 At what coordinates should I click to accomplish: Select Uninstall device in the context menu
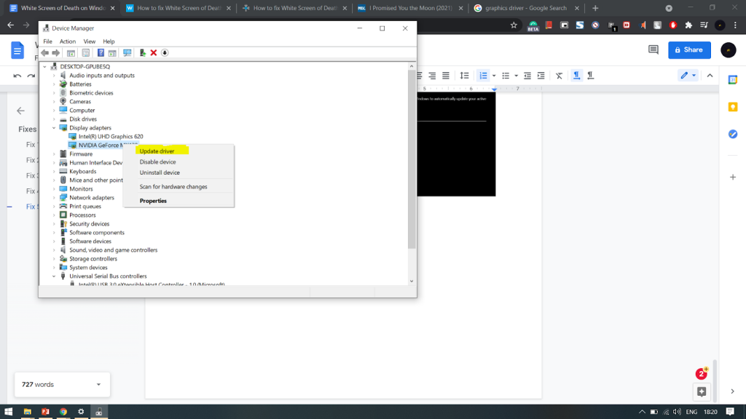point(160,172)
